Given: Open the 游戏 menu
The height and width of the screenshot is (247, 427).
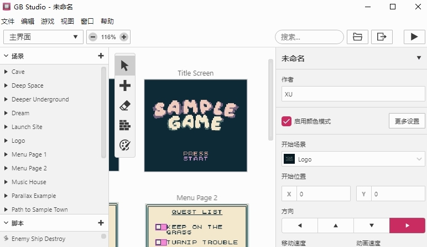Looking at the screenshot, I should pos(48,21).
